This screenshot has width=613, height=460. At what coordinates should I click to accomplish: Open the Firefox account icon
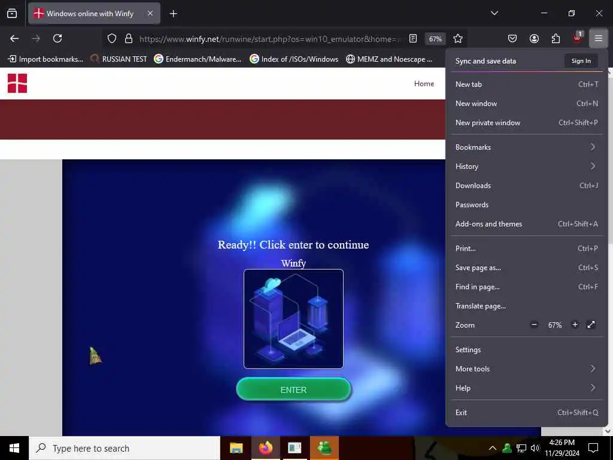click(534, 38)
